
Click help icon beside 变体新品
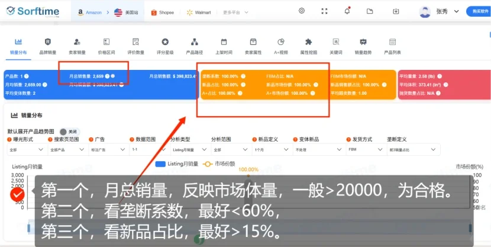(x=295, y=139)
